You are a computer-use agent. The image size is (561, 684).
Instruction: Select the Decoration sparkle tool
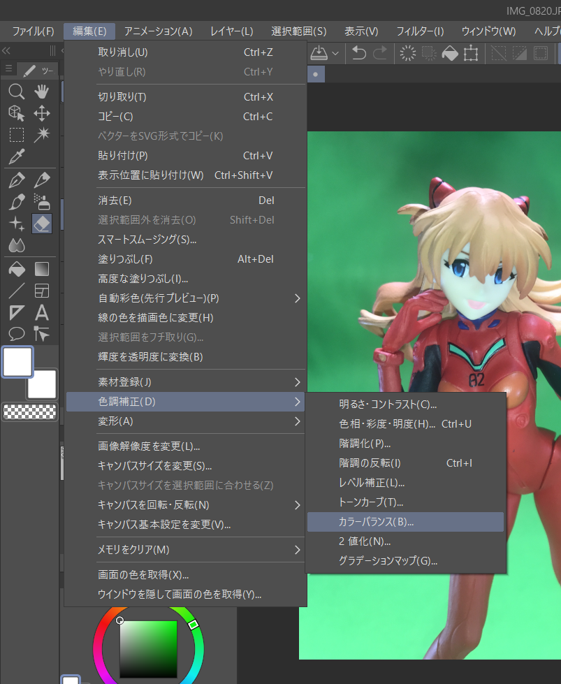[x=17, y=224]
